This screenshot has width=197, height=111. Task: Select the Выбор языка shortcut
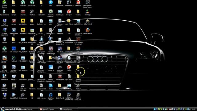click(23, 96)
